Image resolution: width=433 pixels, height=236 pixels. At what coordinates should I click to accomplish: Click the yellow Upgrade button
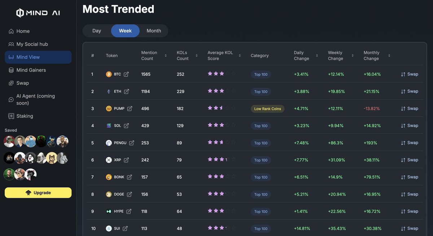[x=38, y=193]
